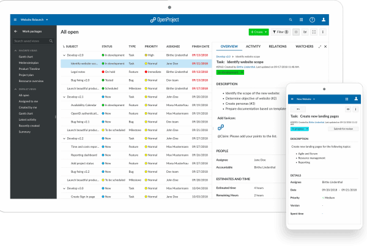Open the Website Relaunch project dropdown
This screenshot has width=367, height=247.
coord(34,20)
